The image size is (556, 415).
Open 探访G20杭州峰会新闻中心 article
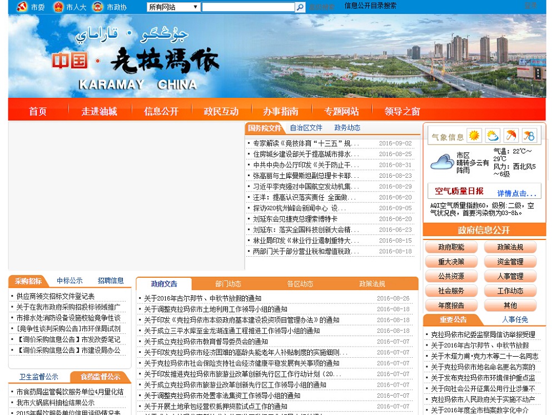299,208
